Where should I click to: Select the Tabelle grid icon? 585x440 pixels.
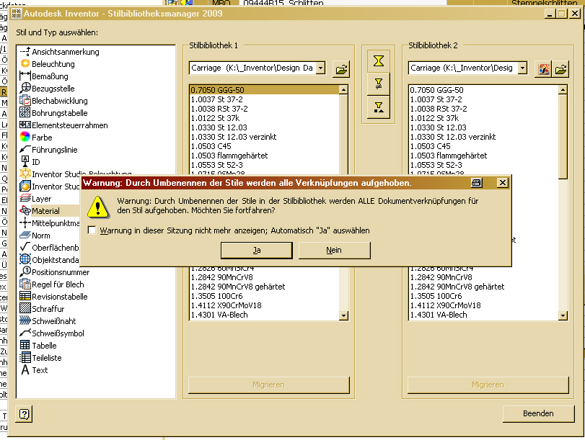[x=25, y=345]
